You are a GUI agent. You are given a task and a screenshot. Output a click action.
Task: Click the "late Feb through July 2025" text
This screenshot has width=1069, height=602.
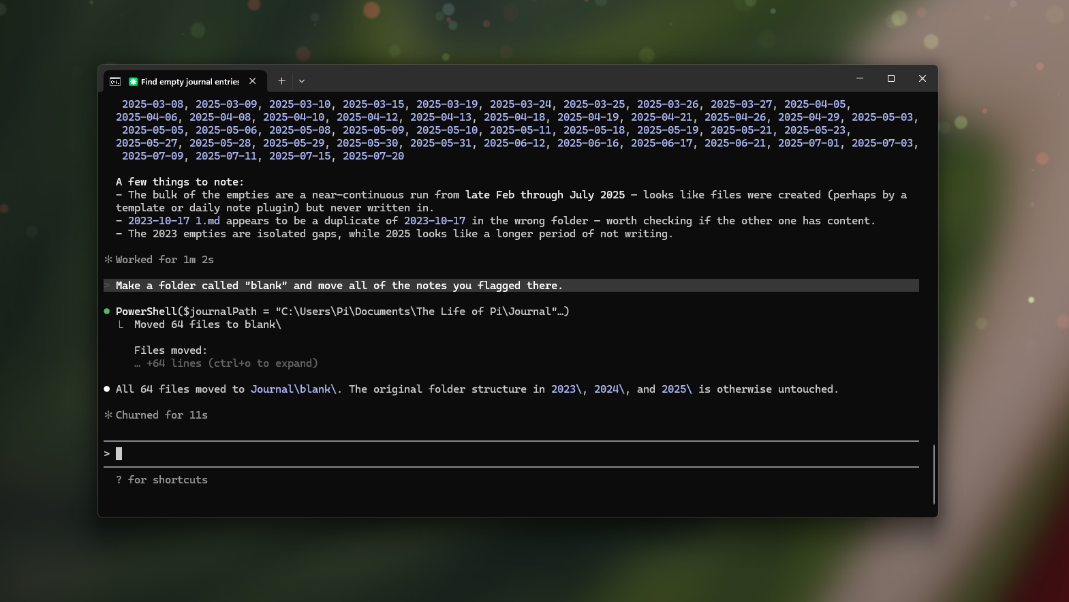[545, 195]
